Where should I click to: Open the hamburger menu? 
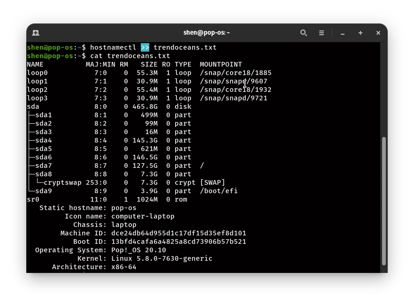322,33
